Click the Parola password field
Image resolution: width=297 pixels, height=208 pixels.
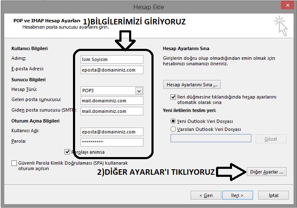tap(112, 141)
